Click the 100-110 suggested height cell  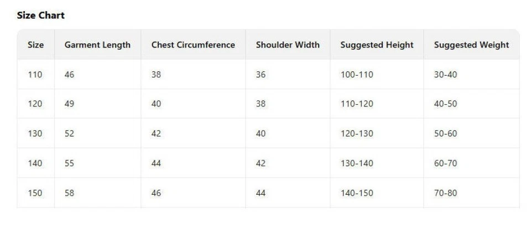point(357,74)
